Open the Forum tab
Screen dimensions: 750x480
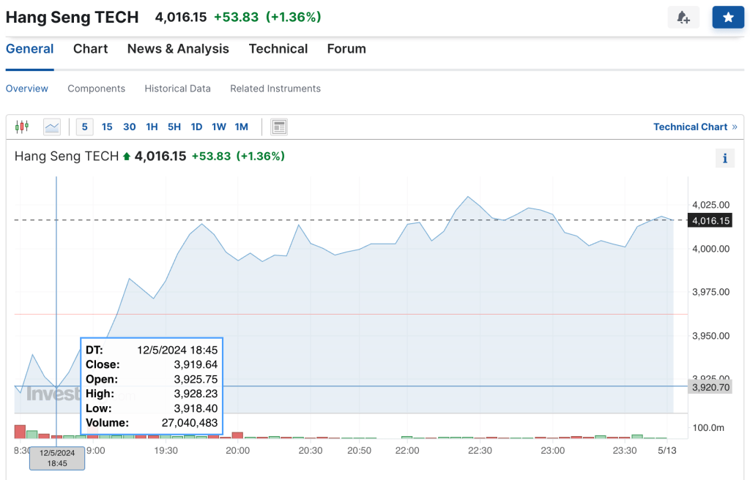(346, 49)
